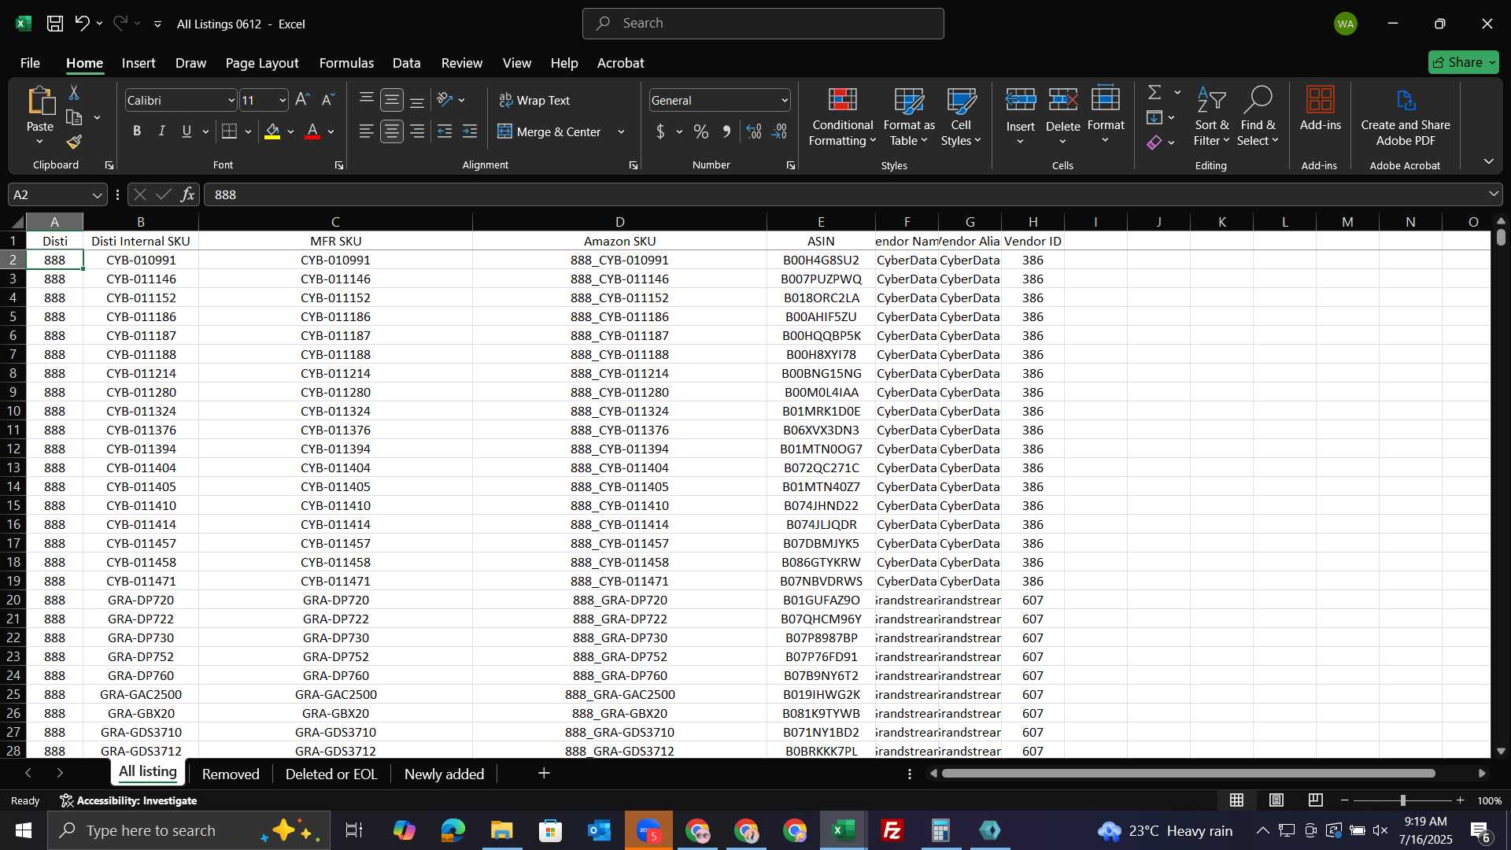Open Conditional Formatting
Viewport: 1511px width, 850px height.
842,116
